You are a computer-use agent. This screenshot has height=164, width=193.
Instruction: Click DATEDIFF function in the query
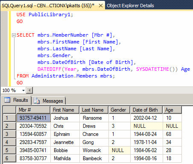click(50, 69)
